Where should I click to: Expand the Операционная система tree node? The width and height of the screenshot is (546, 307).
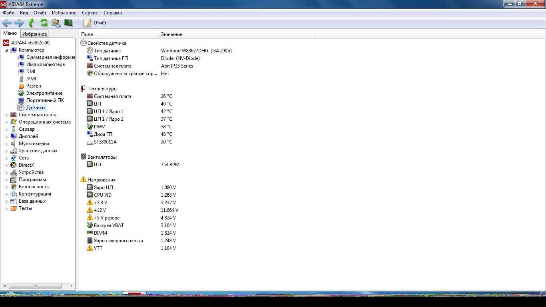coord(6,122)
